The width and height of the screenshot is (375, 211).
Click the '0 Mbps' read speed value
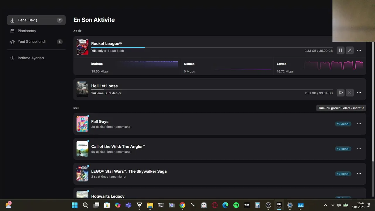point(189,72)
